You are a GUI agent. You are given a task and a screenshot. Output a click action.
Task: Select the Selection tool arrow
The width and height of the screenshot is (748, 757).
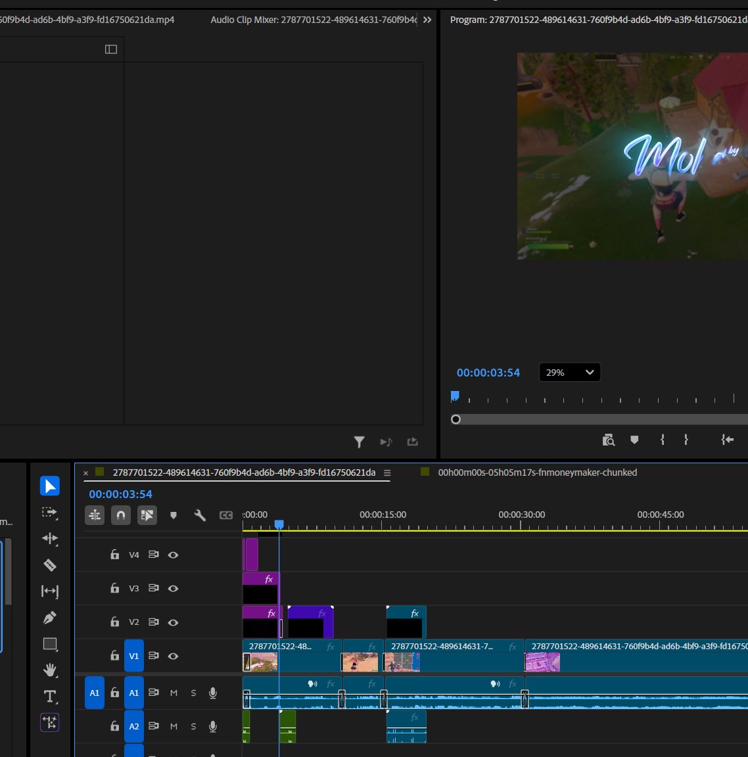pos(50,486)
